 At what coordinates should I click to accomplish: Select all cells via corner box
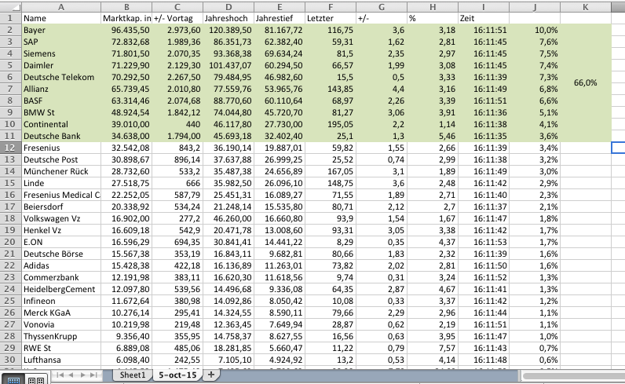tap(11, 6)
